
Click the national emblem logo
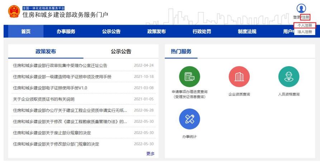(x=14, y=12)
